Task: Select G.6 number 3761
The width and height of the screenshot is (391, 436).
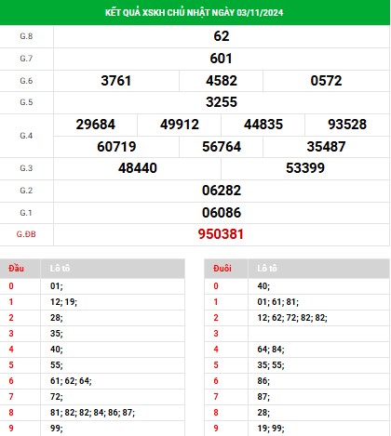Action: pos(116,81)
